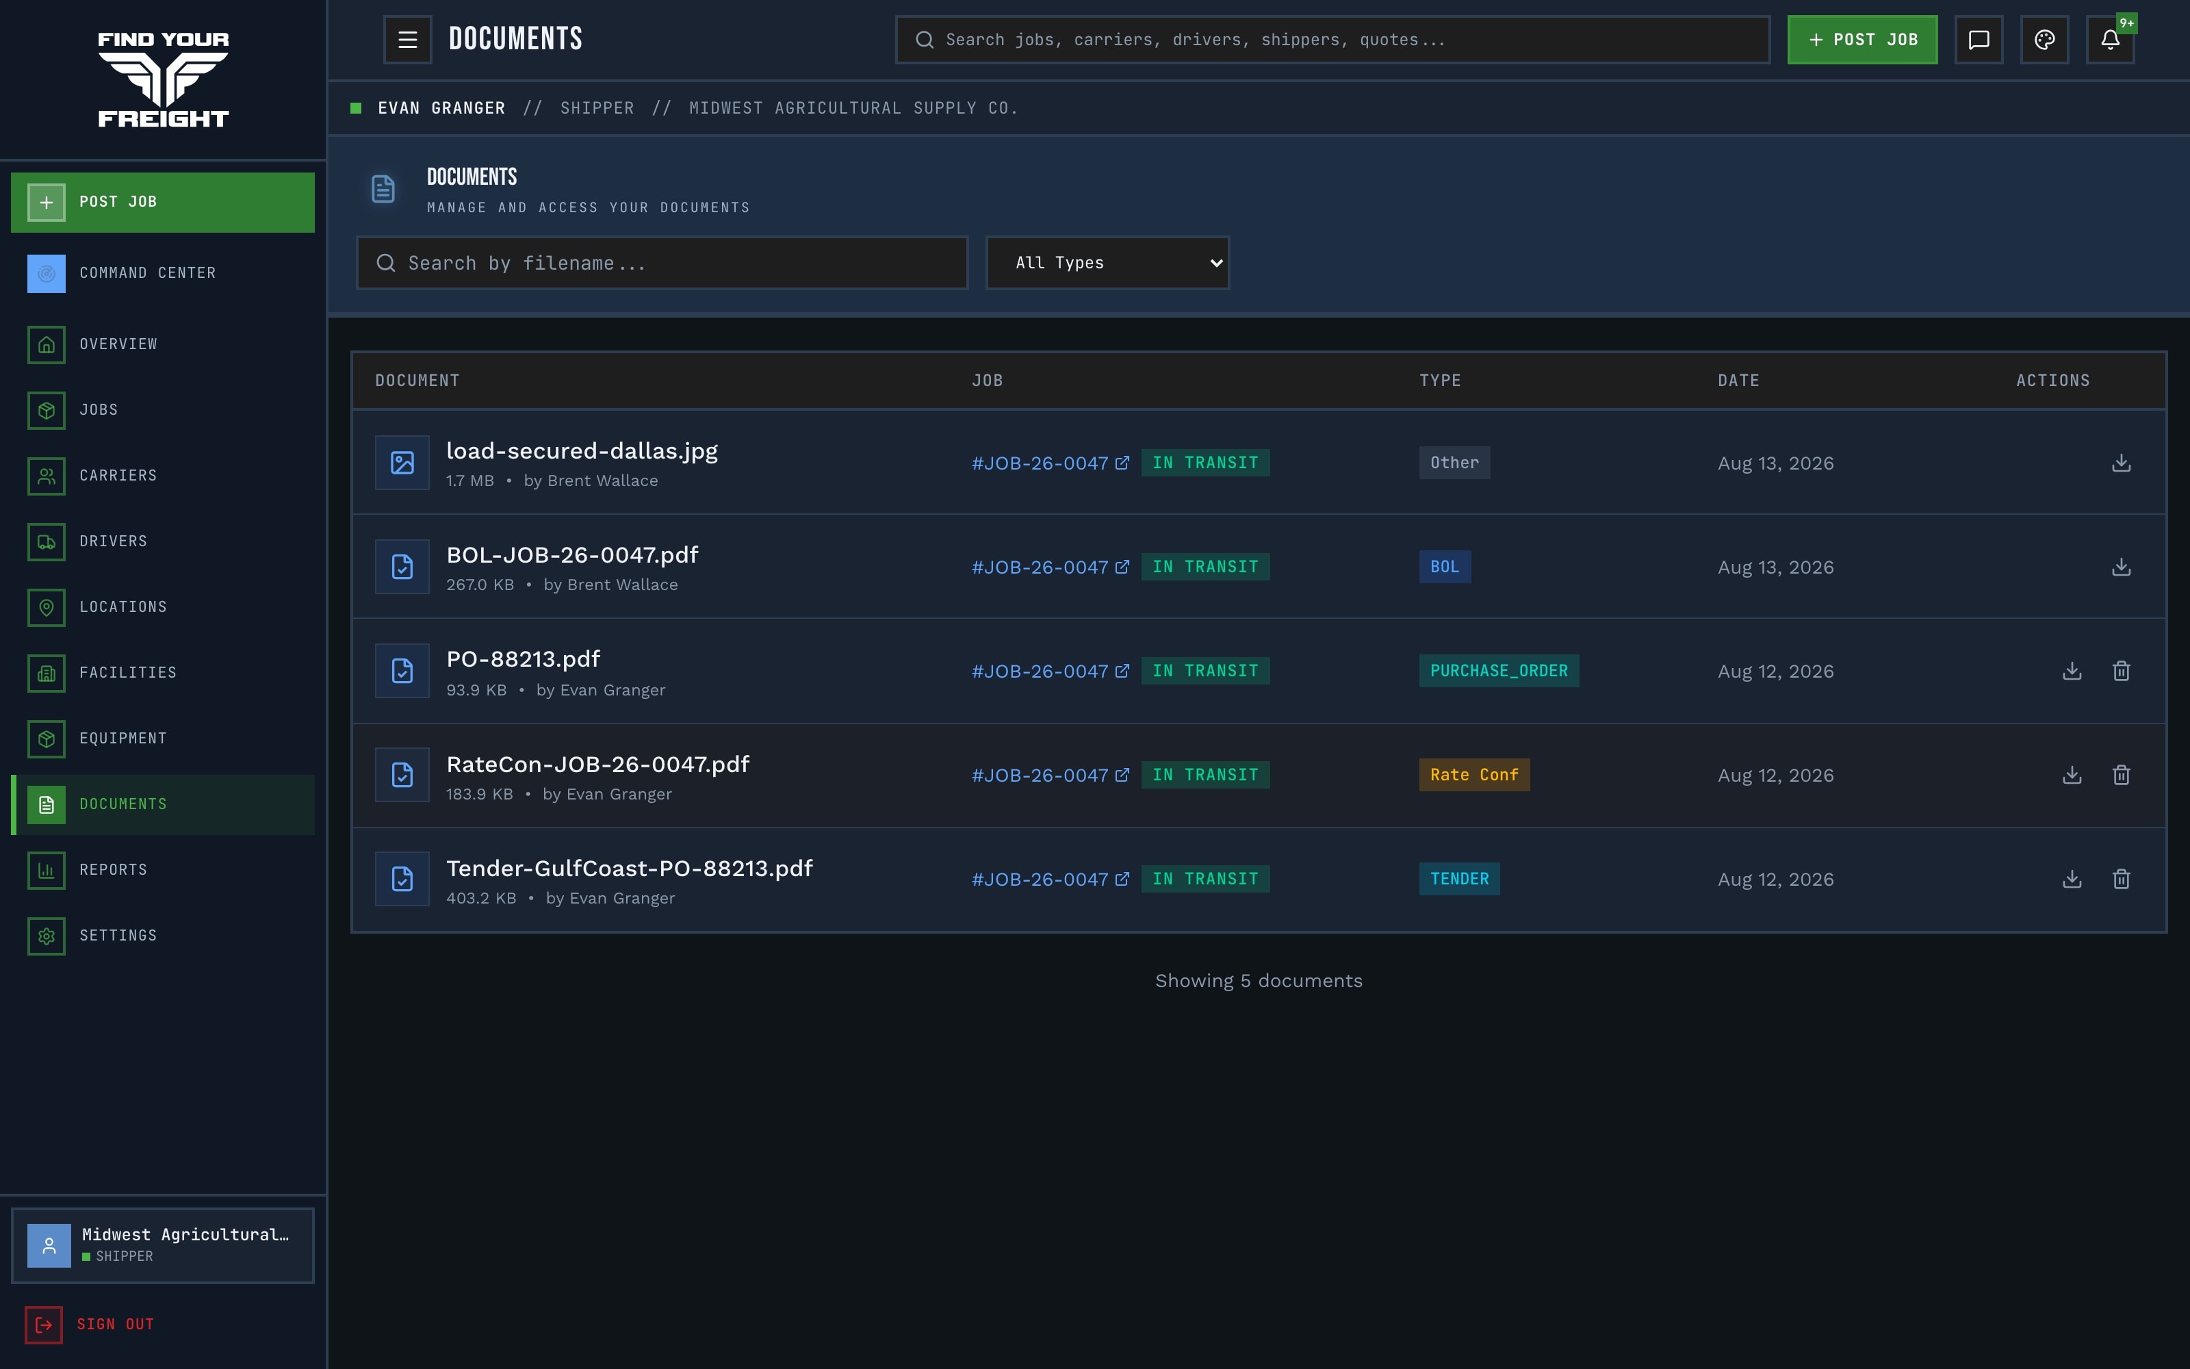Delete Tender-GulfCoast-PO-88213.pdf with trash icon
The image size is (2190, 1369).
point(2122,879)
